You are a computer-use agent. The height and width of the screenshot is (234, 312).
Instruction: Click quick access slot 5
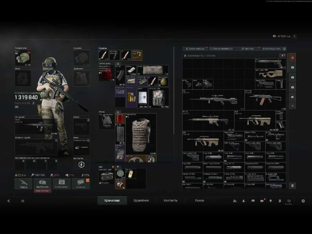coord(20,164)
